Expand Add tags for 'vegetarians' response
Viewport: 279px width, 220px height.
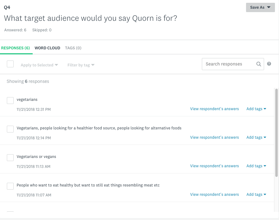(x=256, y=109)
